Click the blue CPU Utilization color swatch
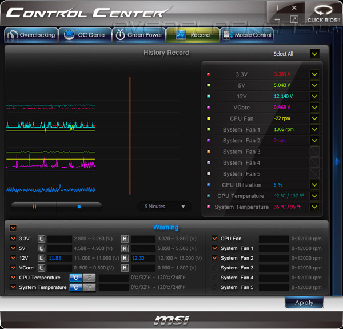The height and width of the screenshot is (329, 343). 209,185
